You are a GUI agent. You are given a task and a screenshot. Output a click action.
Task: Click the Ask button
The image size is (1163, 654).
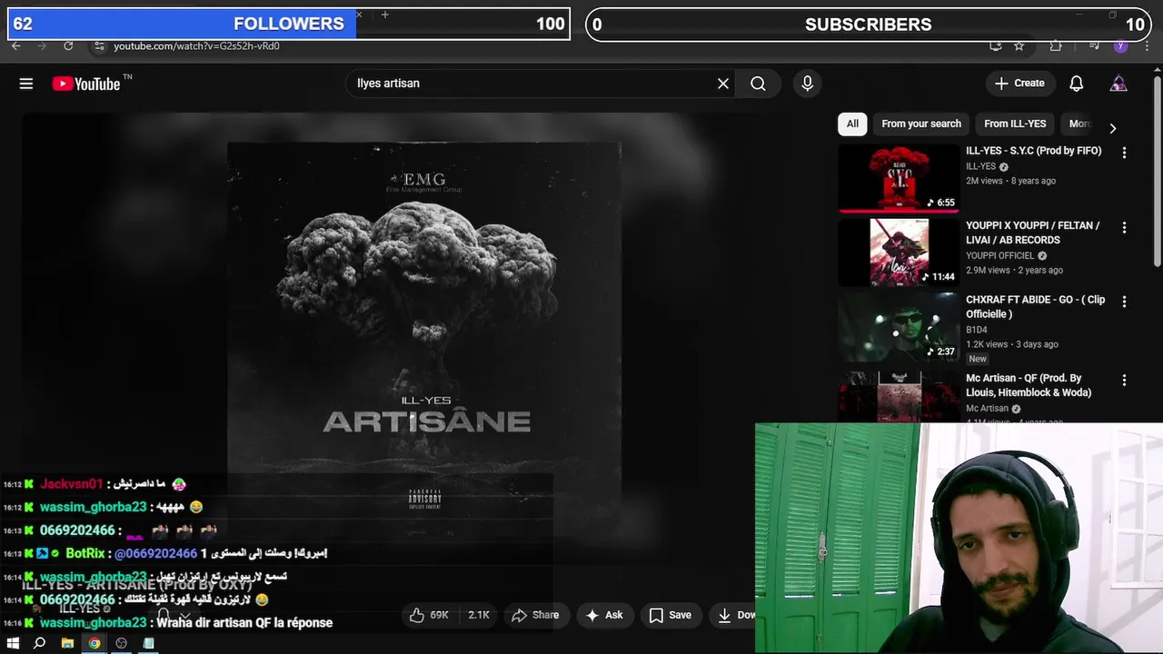604,615
